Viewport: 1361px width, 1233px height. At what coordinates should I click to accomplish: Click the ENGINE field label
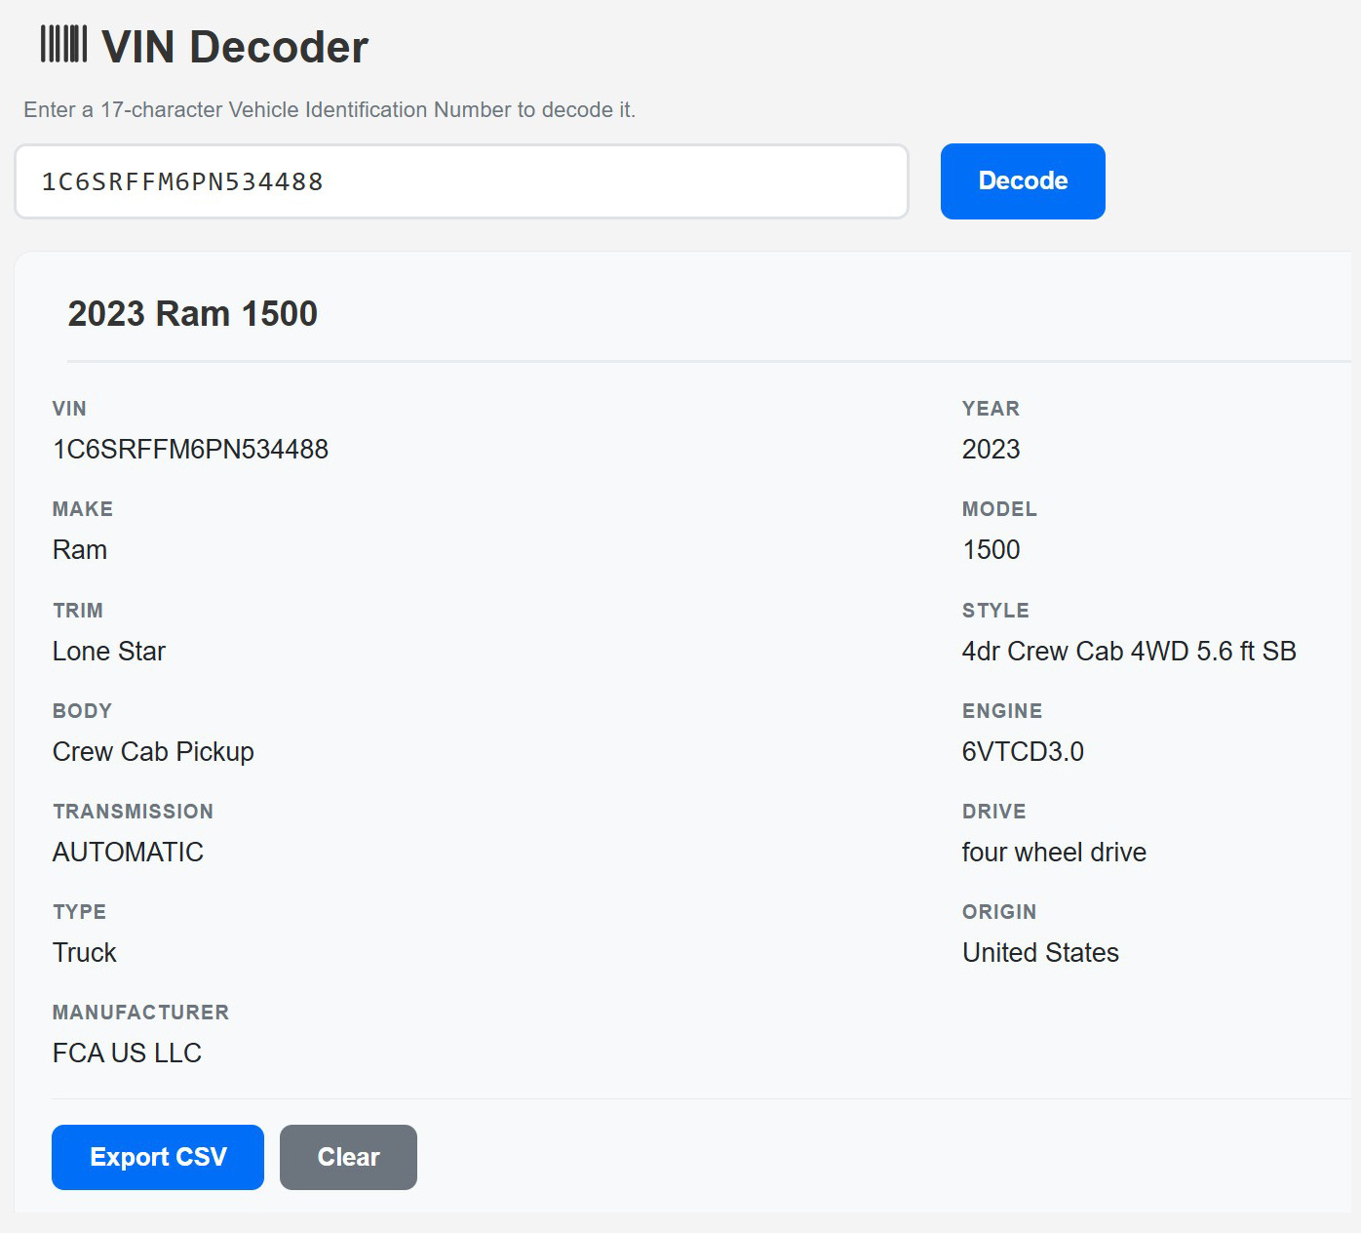[x=1002, y=711]
